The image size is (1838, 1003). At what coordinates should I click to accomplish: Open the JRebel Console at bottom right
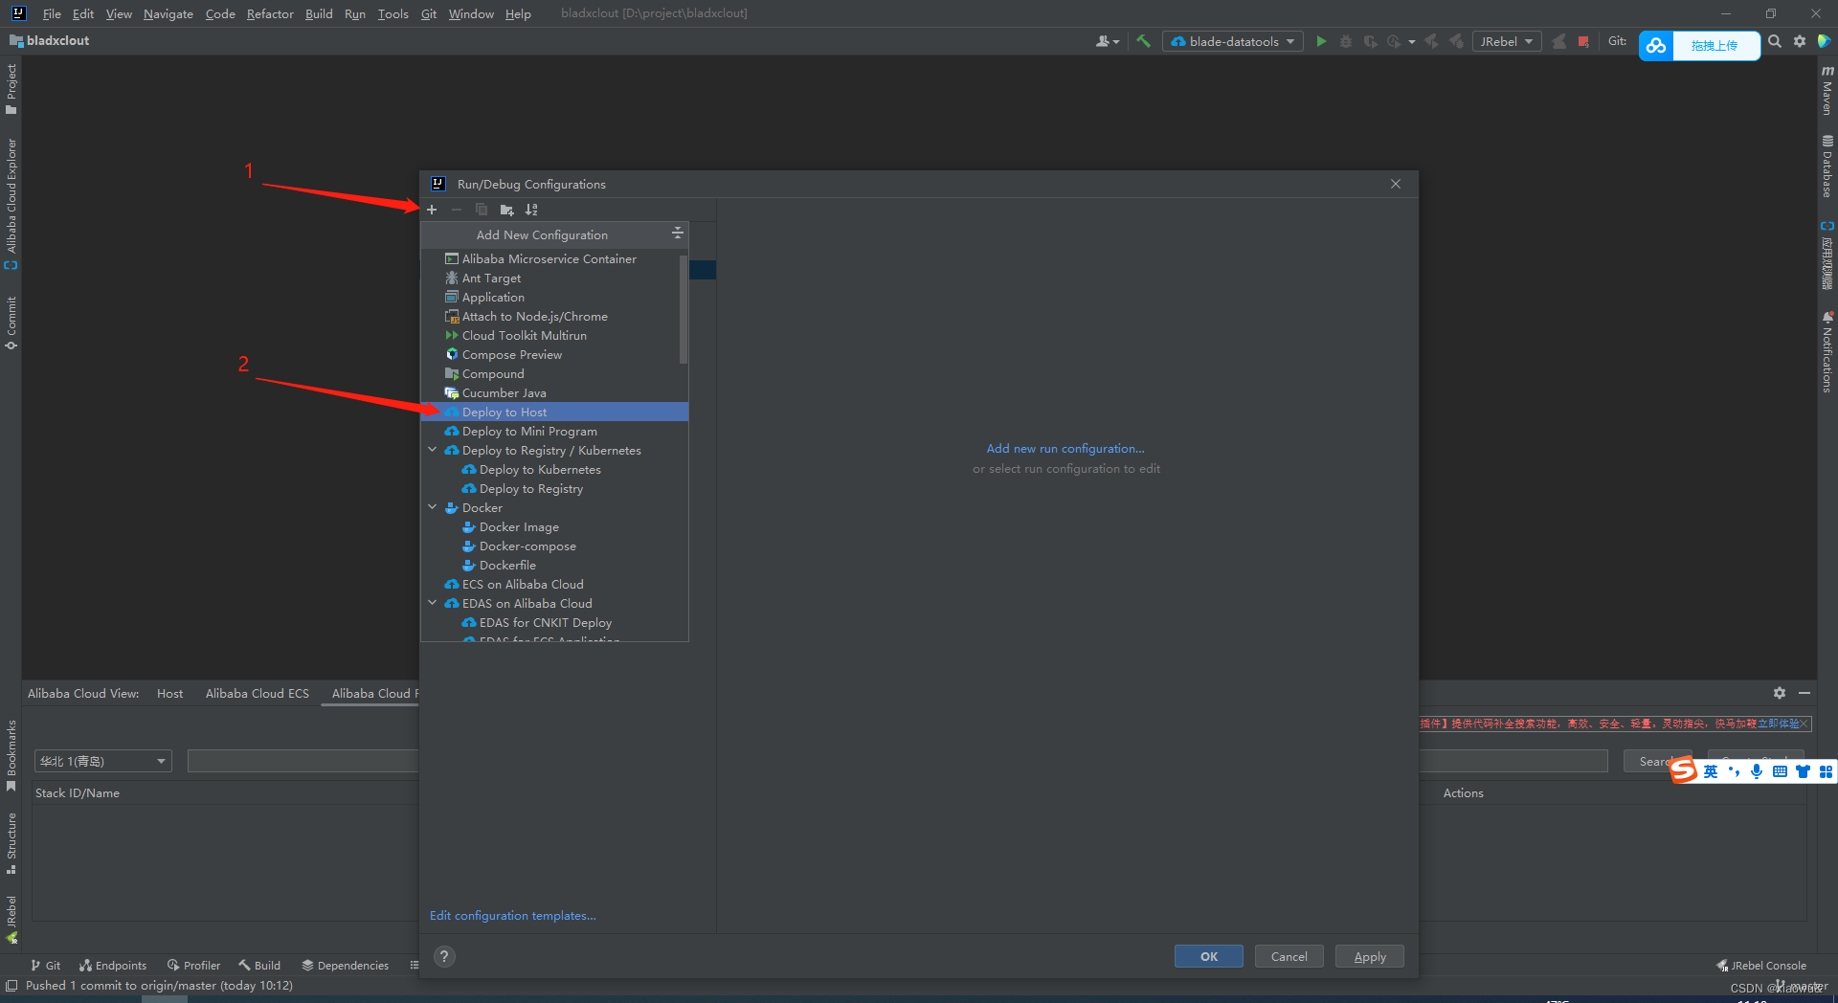point(1761,965)
